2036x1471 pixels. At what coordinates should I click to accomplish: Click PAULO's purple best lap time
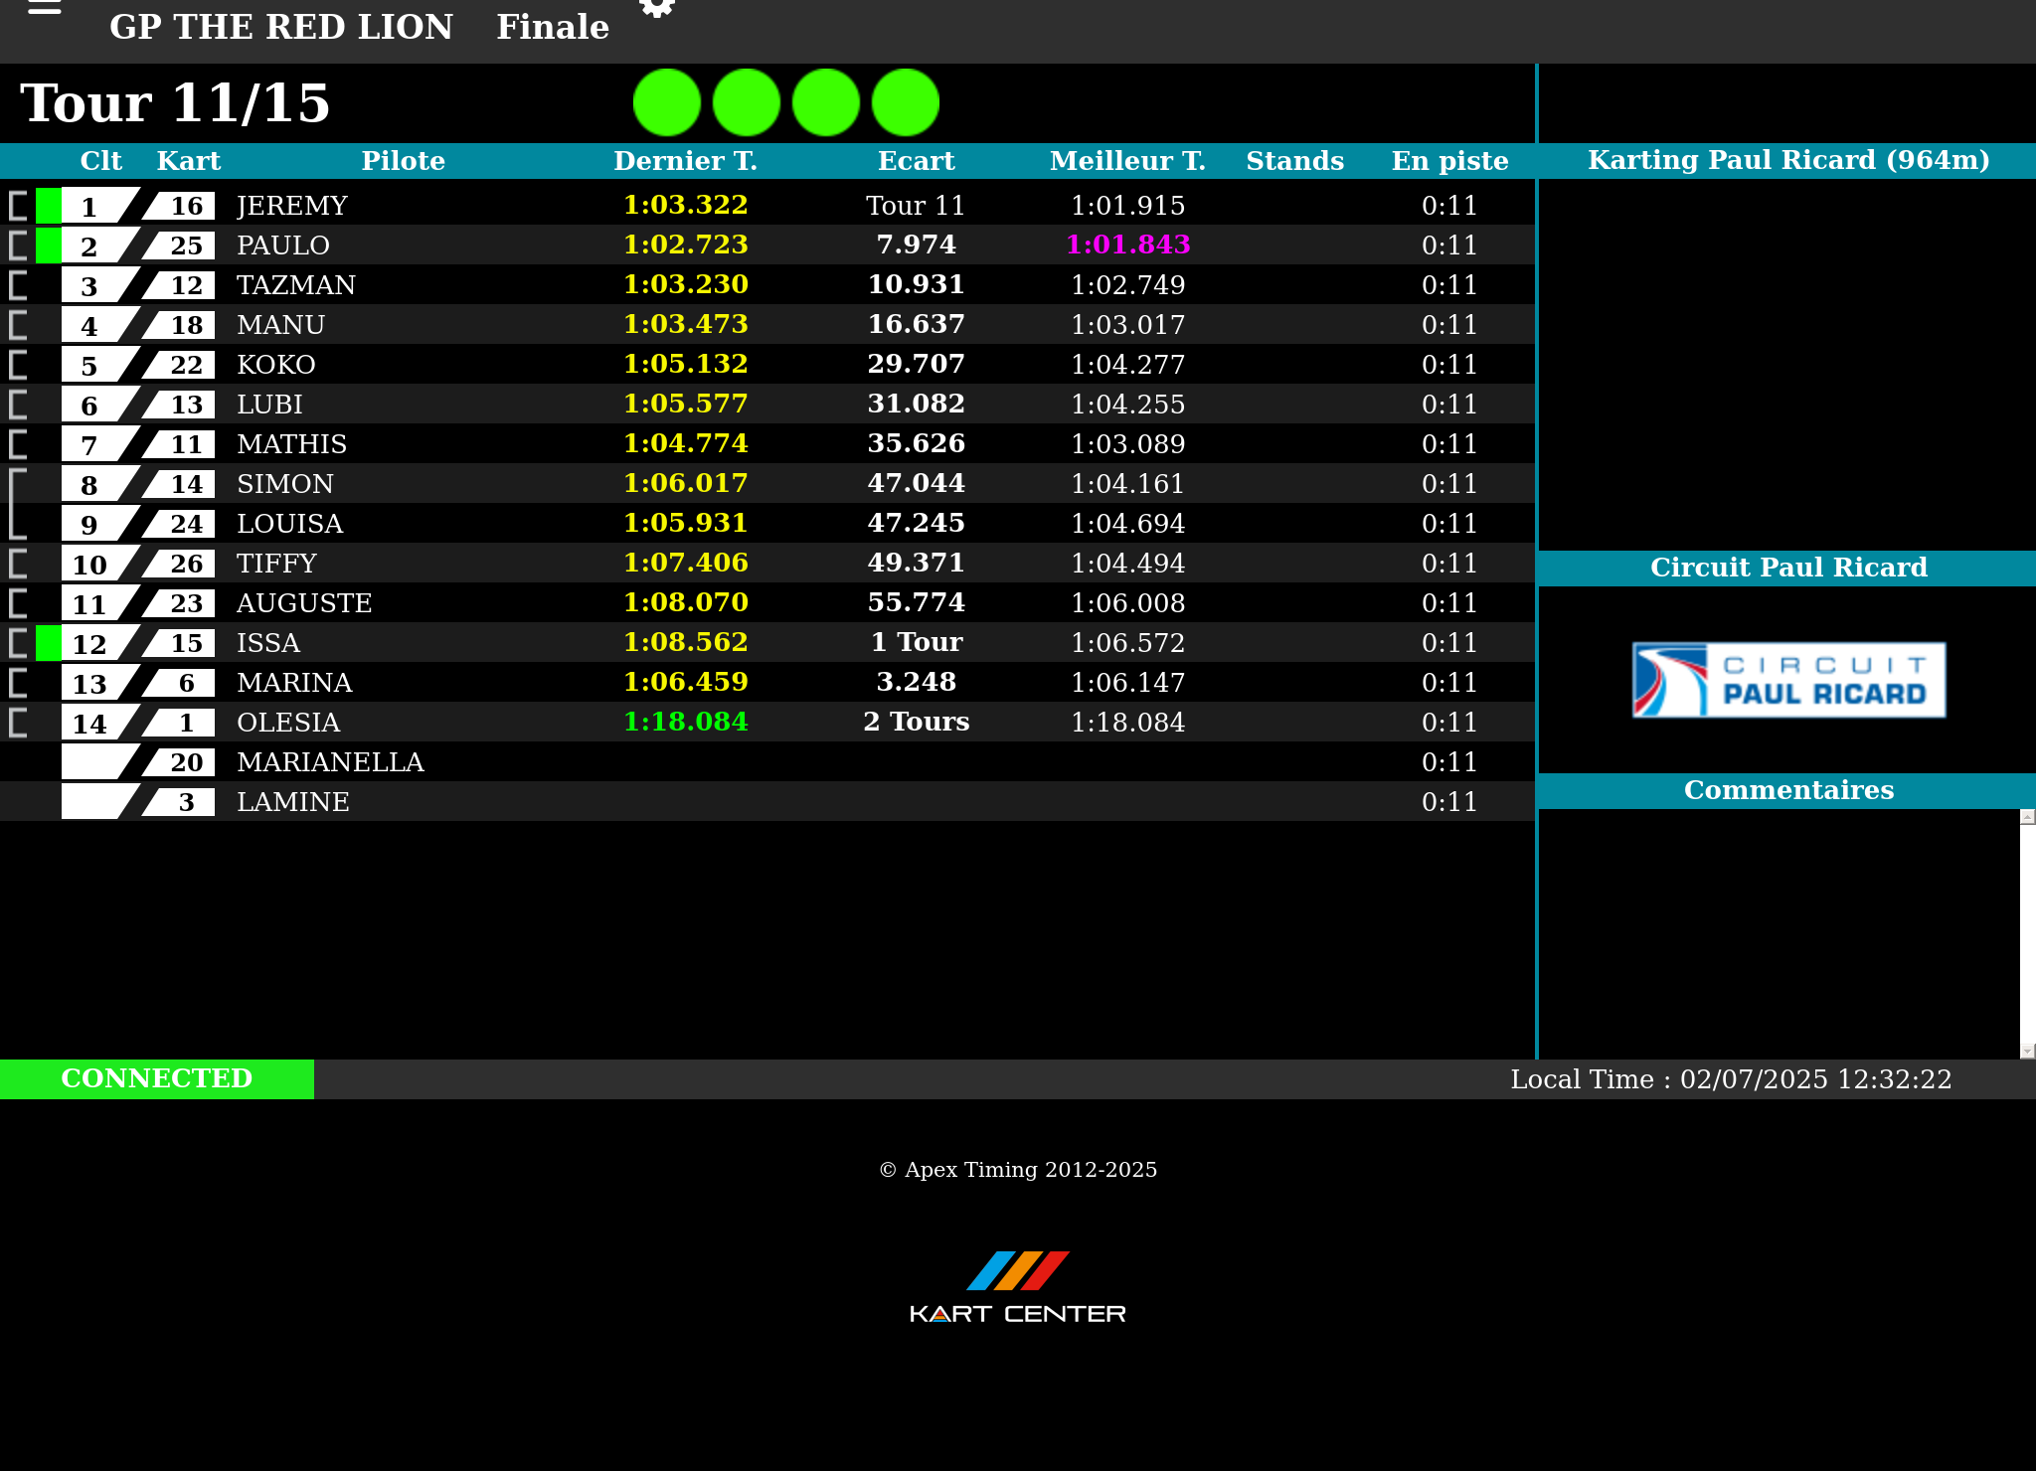point(1127,245)
